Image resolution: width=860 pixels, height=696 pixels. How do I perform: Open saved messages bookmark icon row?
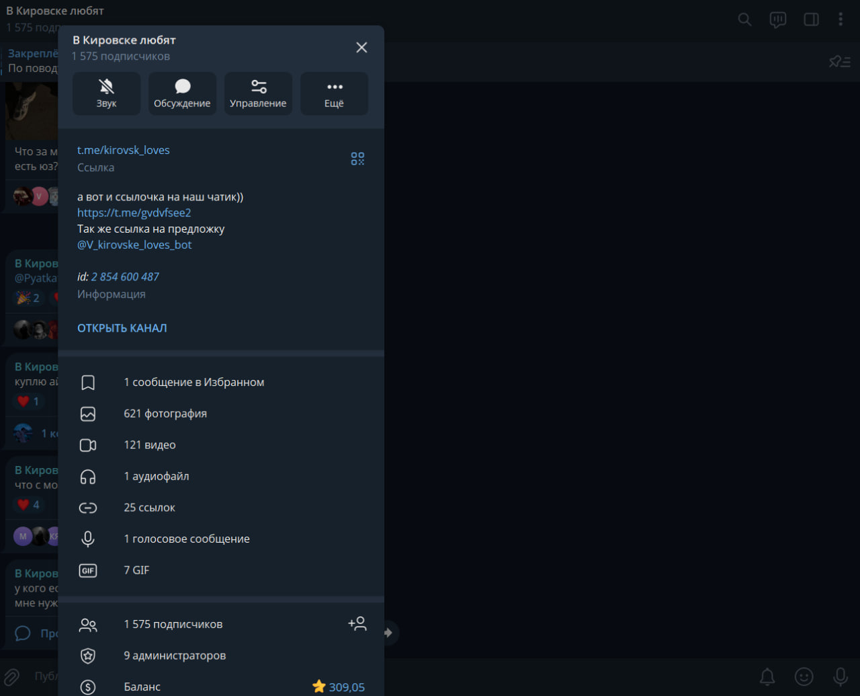(88, 383)
